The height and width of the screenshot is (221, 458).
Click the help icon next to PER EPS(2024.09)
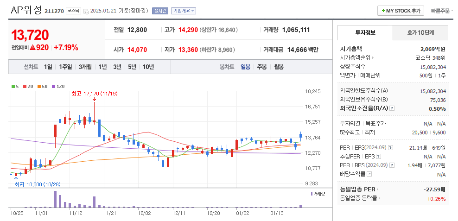tap(391, 147)
